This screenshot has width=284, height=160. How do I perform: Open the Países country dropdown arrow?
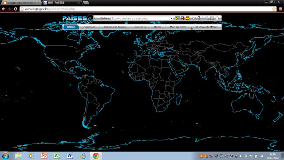coord(171,18)
